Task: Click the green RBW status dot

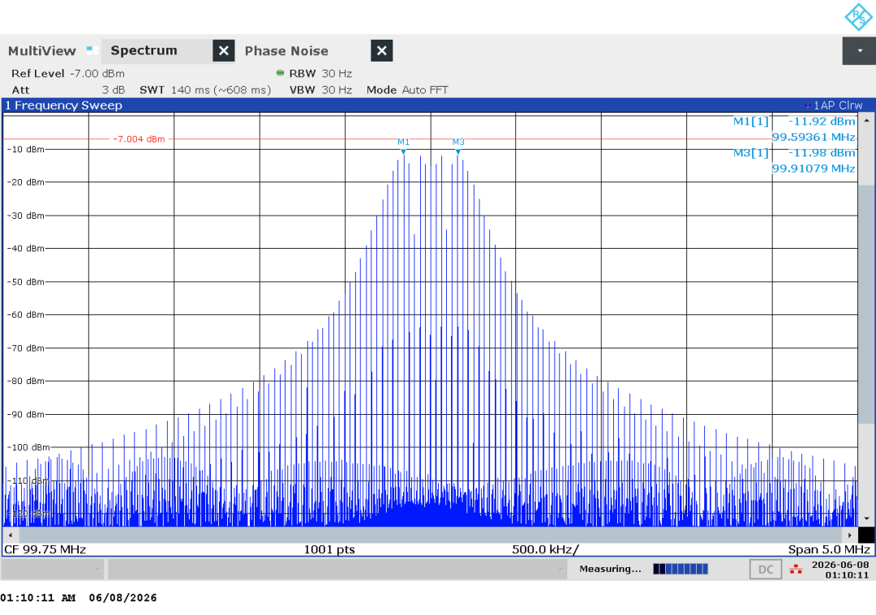Action: 281,73
